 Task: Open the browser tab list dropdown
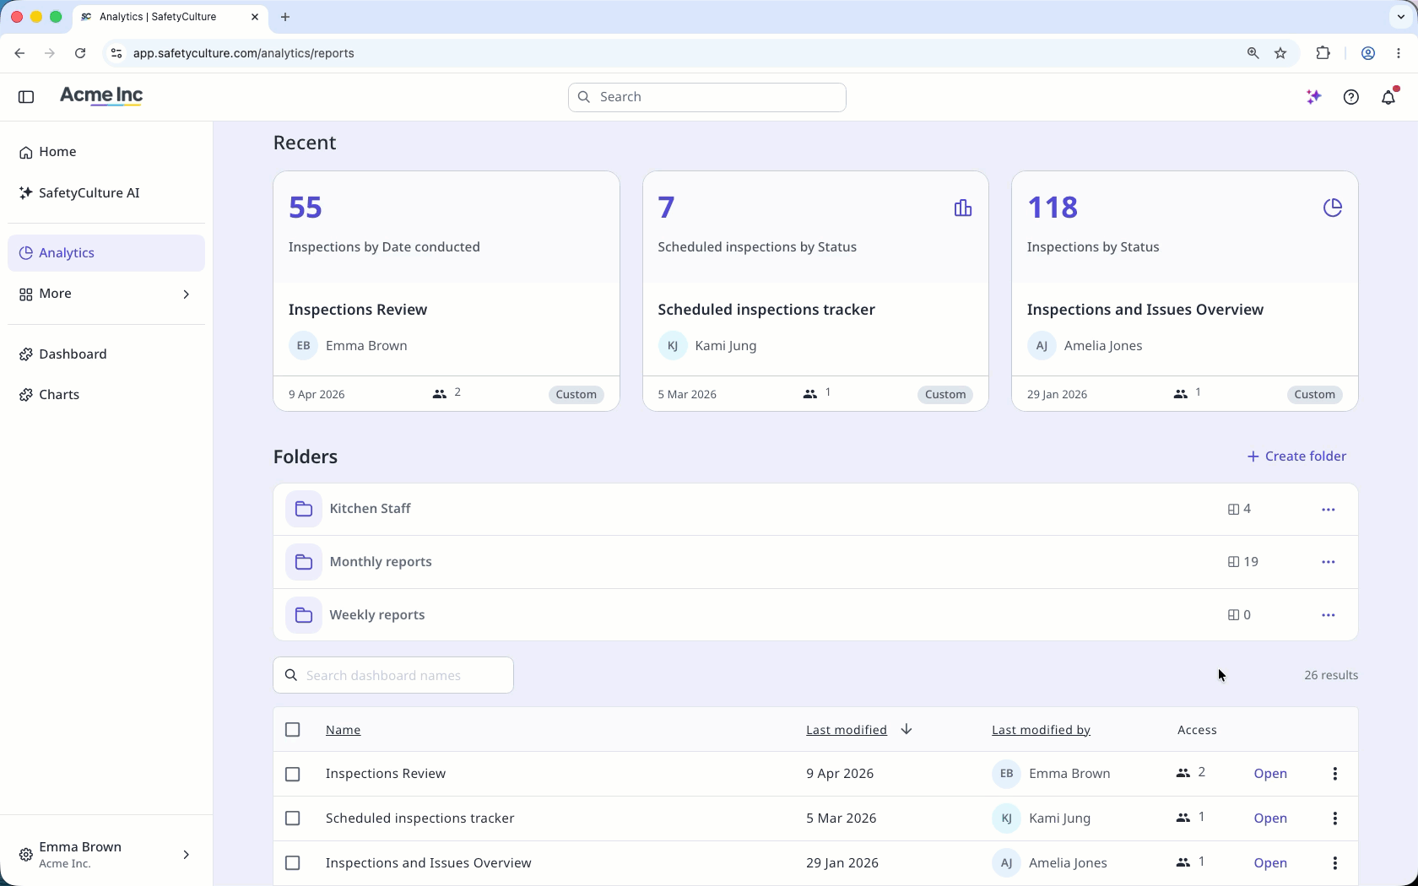1401,17
